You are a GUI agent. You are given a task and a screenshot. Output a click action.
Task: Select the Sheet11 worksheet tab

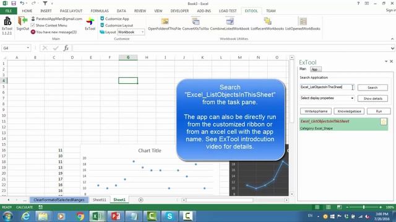99,200
